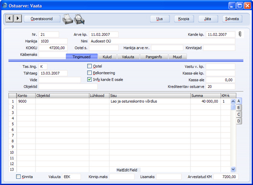Image resolution: width=253 pixels, height=185 pixels.
Task: Select grid row number 7
Action: 12,135
